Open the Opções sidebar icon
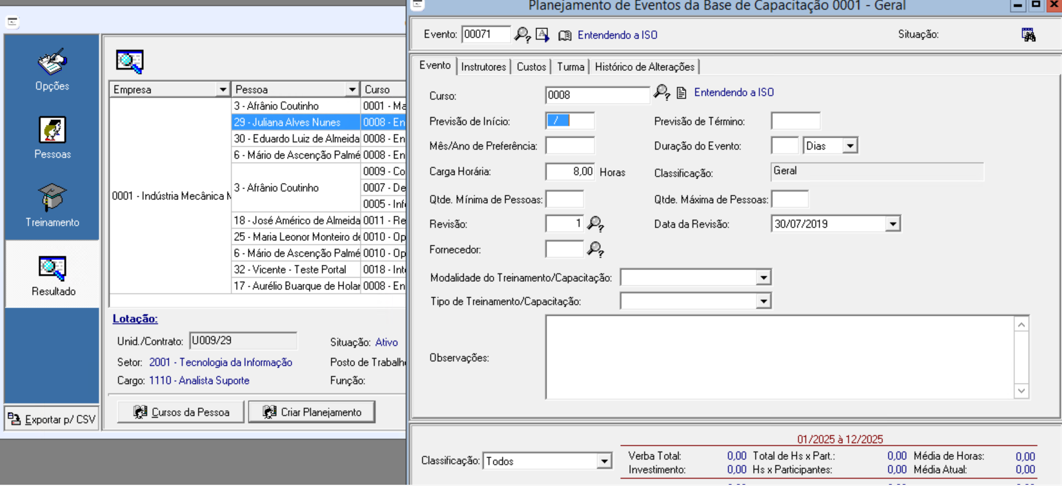Viewport: 1062px width, 486px height. (x=52, y=62)
